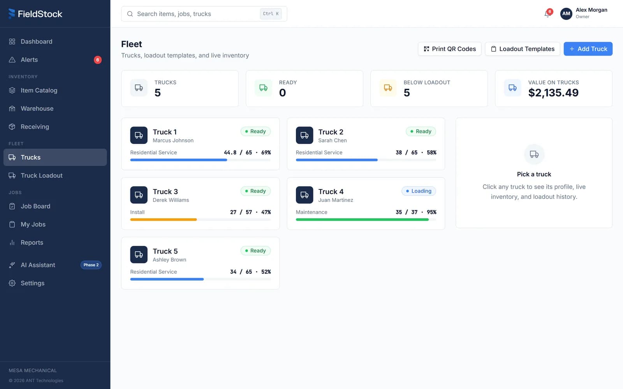Click the Value on Trucks blue truck icon
This screenshot has width=623, height=389.
coord(512,88)
